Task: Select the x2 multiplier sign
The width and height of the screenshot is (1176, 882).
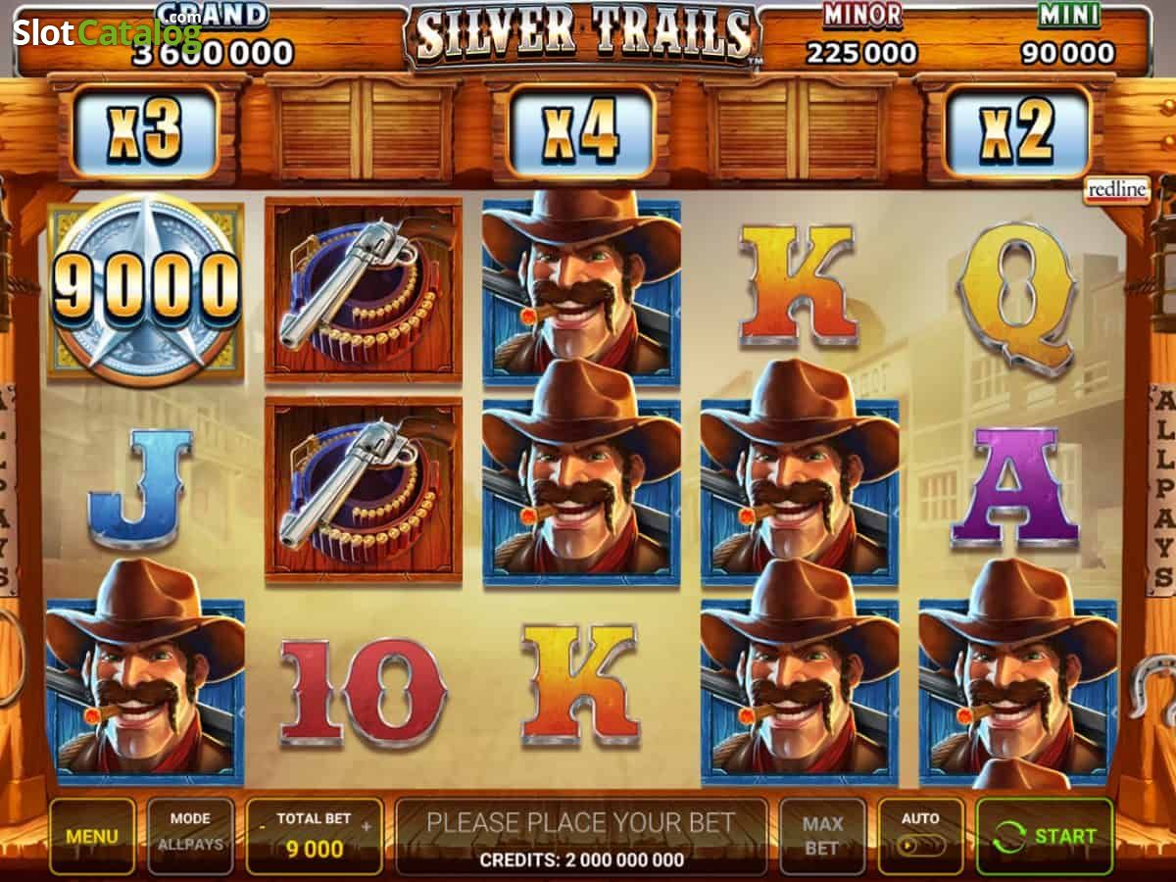Action: click(1018, 132)
